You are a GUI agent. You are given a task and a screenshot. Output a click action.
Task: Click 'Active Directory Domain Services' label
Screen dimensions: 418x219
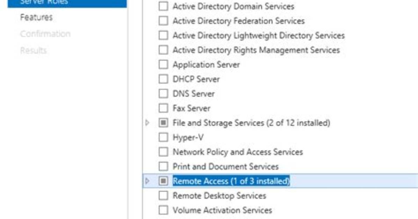[233, 6]
